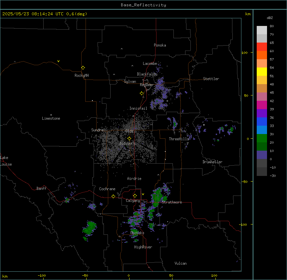
Task: Click the yellow marker above Calgary
Action: click(135, 196)
